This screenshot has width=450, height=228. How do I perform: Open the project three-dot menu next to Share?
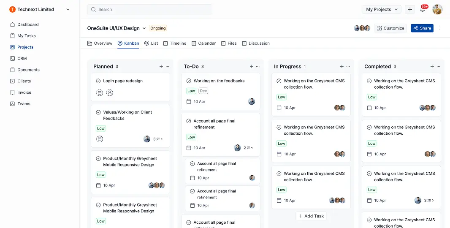click(x=440, y=28)
